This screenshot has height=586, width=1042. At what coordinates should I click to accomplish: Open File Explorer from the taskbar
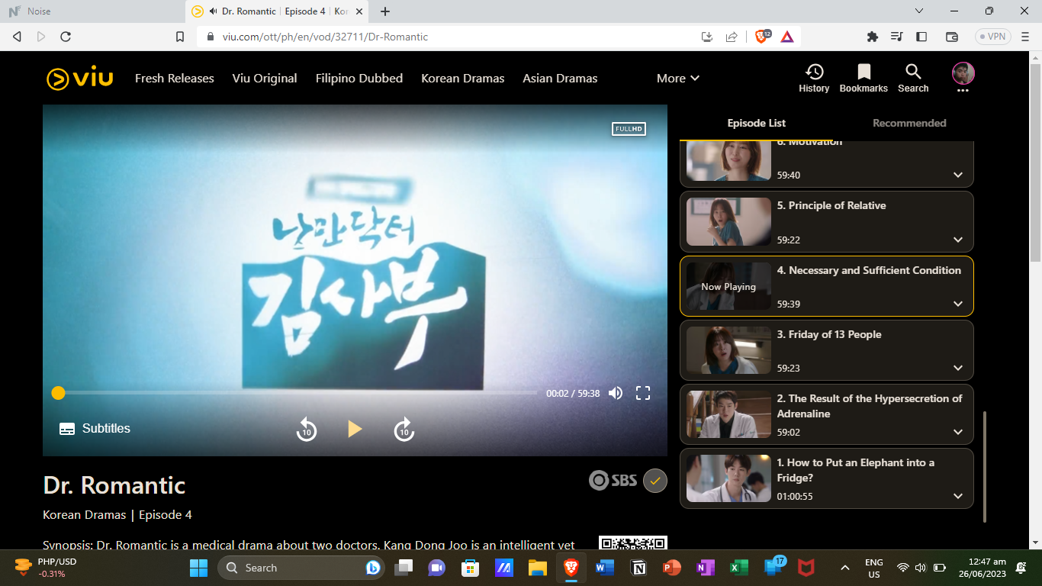[x=538, y=568]
